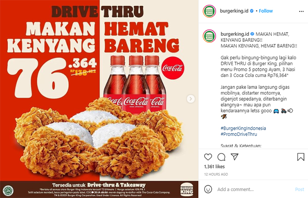Go to next carousel image arrow
The width and height of the screenshot is (308, 198).
(x=191, y=99)
